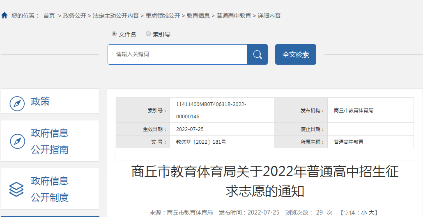Screen dimensions: 423x217
Task: Open 法定主动公开内容 breadcrumb link
Action: (116, 16)
